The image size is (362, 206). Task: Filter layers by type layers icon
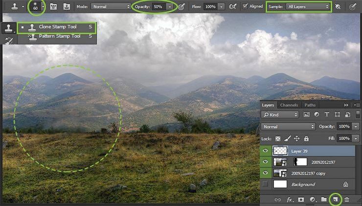(327, 115)
